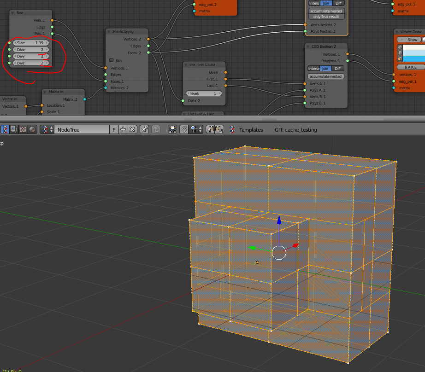Toggle accumulate nested on CSG Boolean 2
The height and width of the screenshot is (372, 425).
pos(327,76)
